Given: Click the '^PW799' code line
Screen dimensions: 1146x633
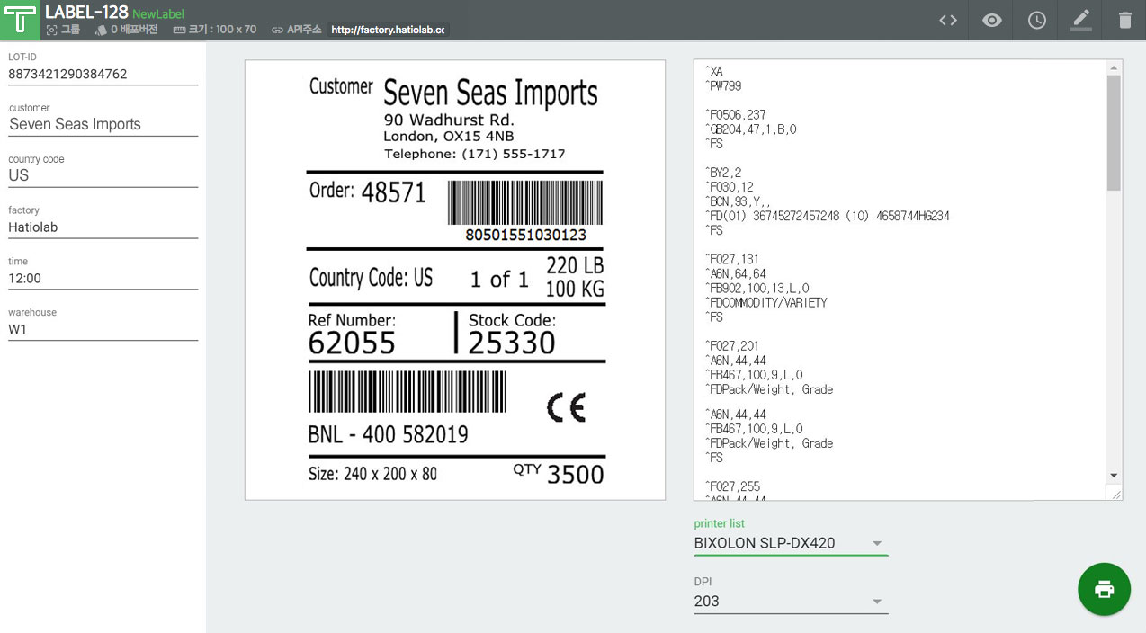Looking at the screenshot, I should coord(723,86).
